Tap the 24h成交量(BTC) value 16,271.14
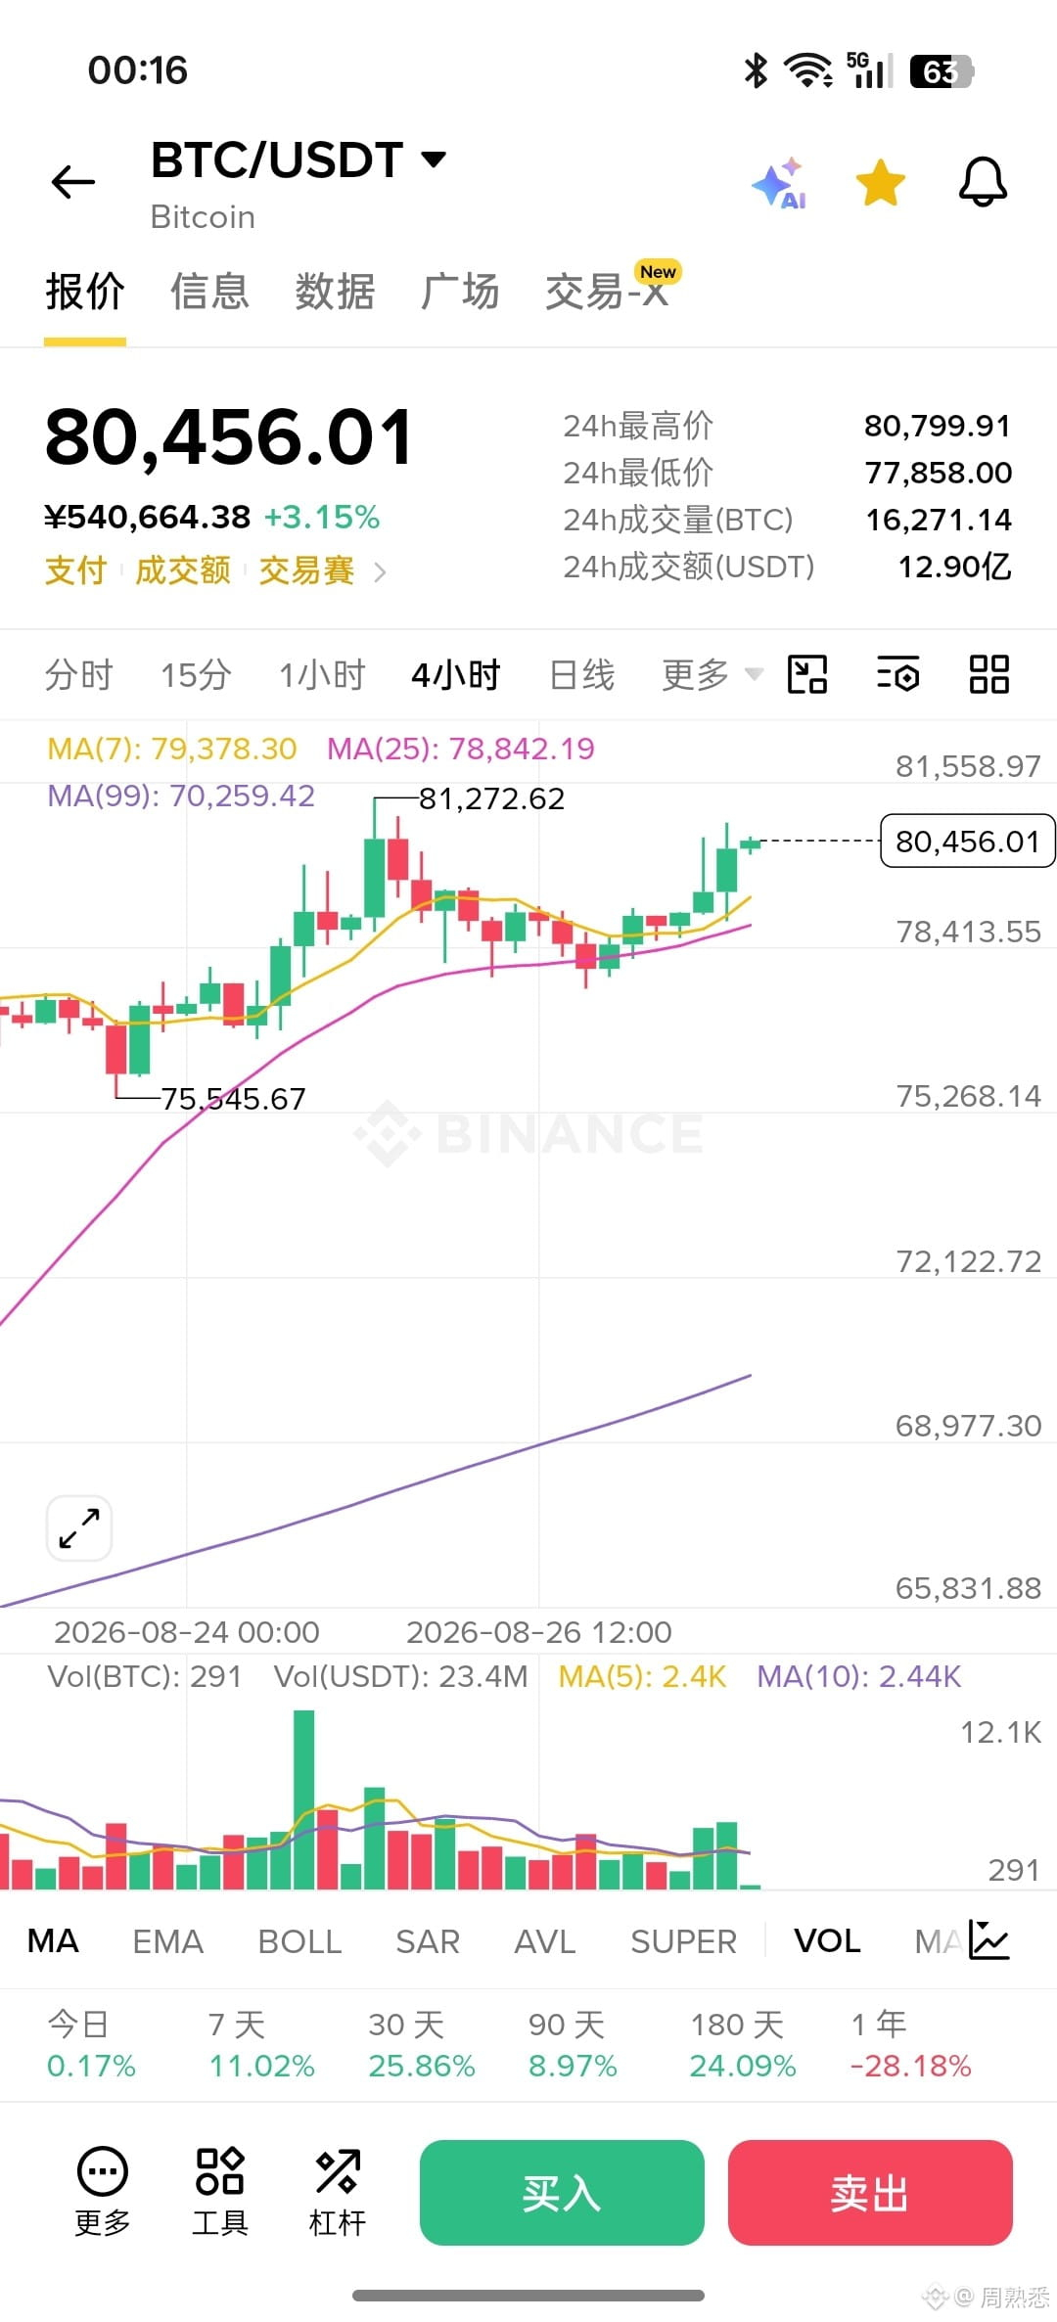1057x2322 pixels. (x=939, y=520)
